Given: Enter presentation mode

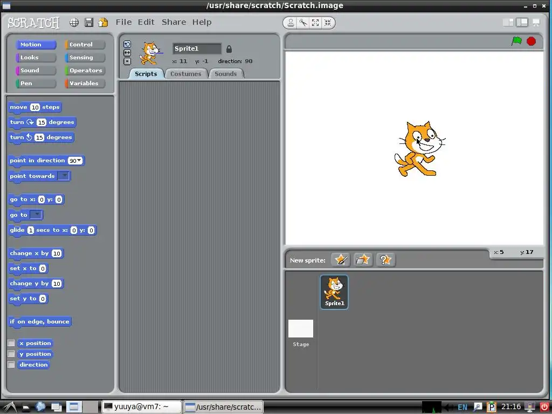Looking at the screenshot, I should coord(536,23).
